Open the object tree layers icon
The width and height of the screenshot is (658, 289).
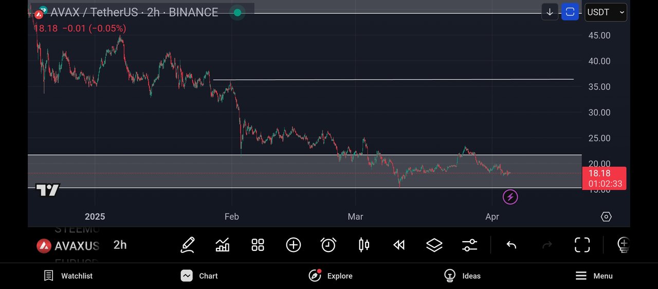[434, 245]
